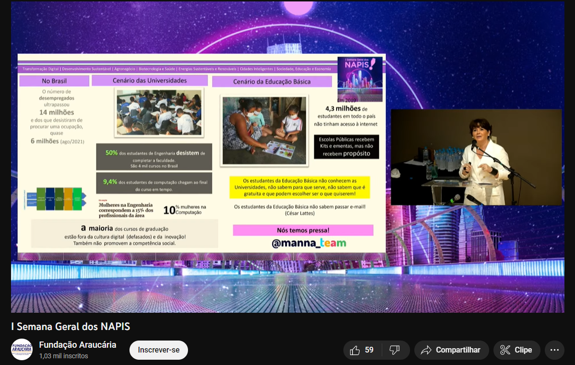Click the 4,3 milhões statistic in slide

point(343,108)
